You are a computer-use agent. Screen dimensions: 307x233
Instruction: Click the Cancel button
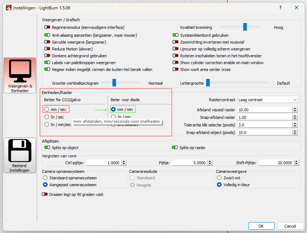290,226
